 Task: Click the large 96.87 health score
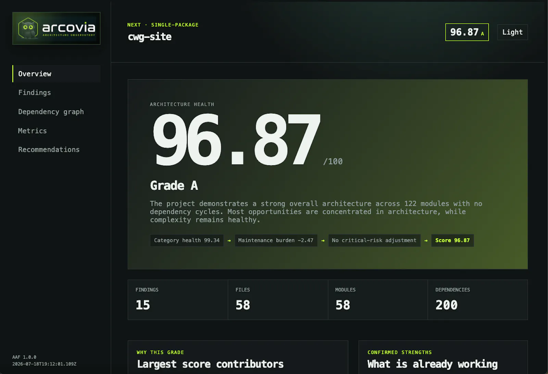(236, 140)
